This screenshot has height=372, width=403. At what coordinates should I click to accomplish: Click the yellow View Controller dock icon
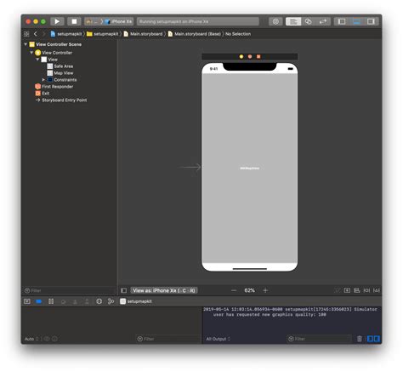(241, 56)
